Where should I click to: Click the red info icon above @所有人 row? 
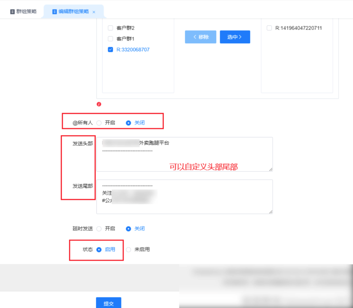pos(99,104)
